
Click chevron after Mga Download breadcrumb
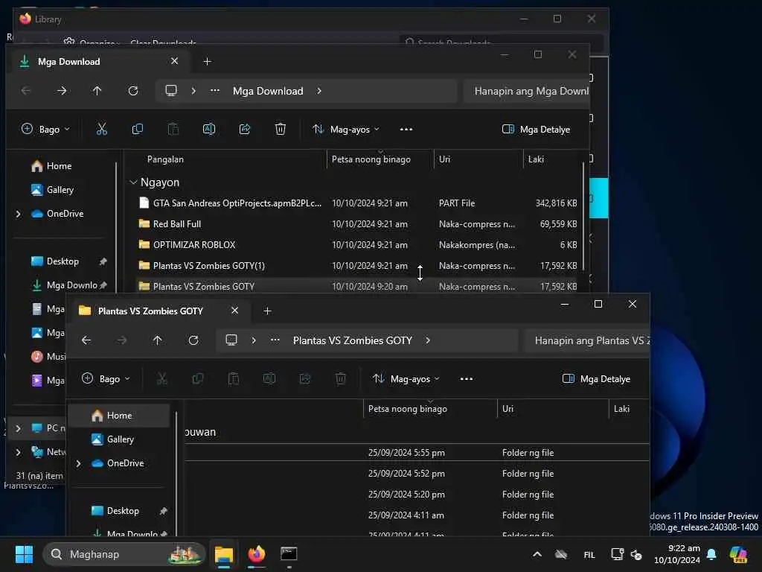319,91
